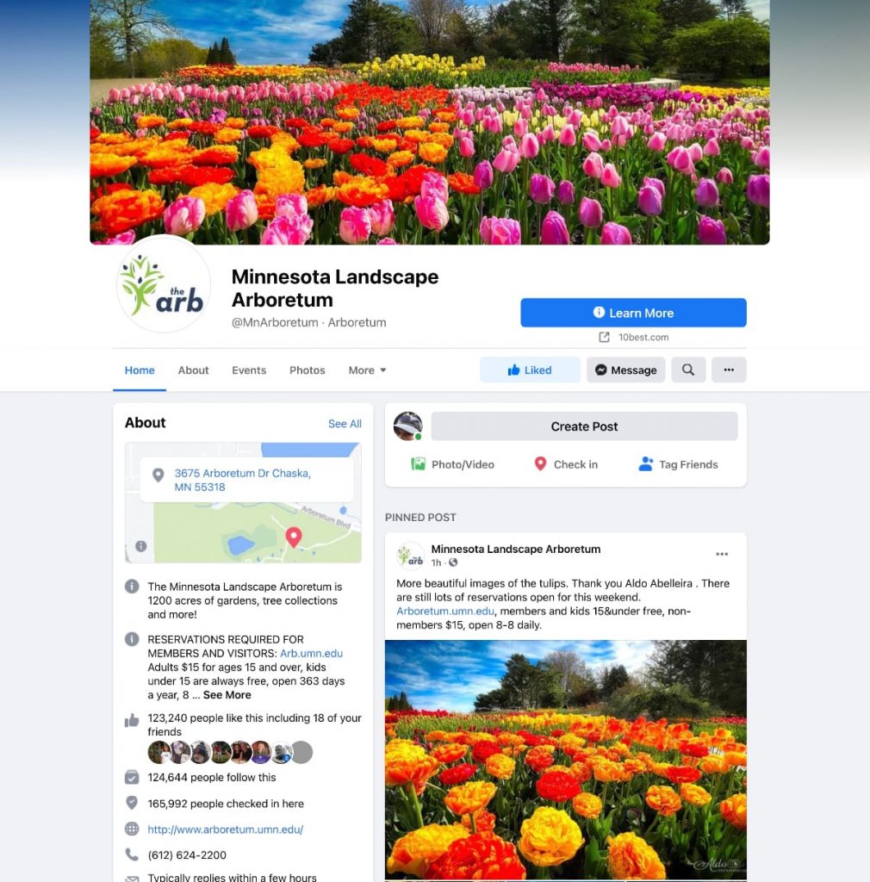Send a Message to the page

(626, 370)
